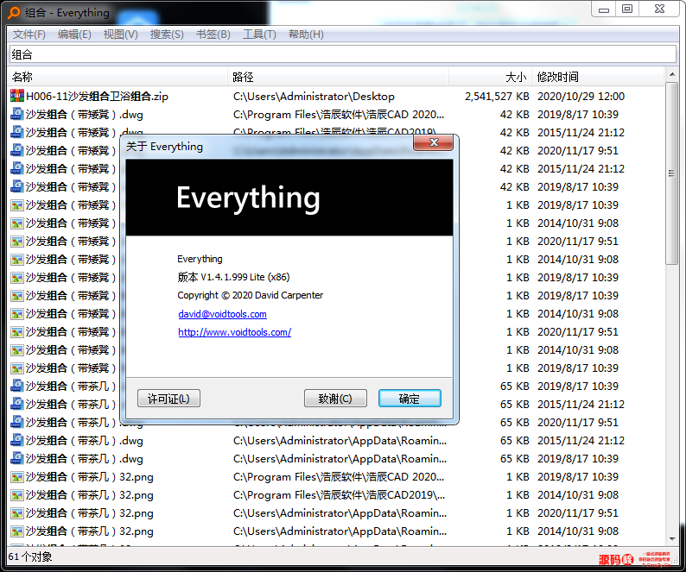Open the 搜索(S) menu
Viewport: 686px width, 572px height.
coord(167,35)
